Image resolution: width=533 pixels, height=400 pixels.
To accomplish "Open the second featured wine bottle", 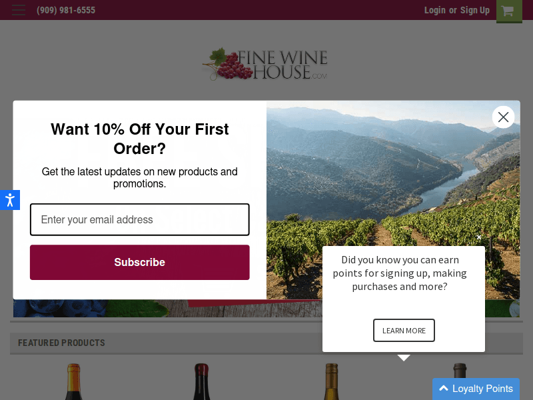I will (x=202, y=382).
